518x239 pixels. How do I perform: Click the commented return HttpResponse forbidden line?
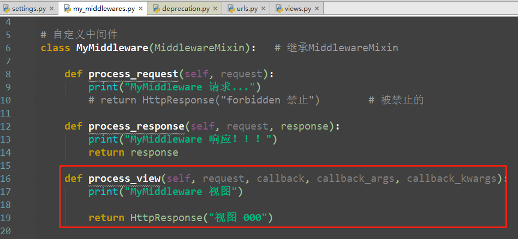pos(204,100)
